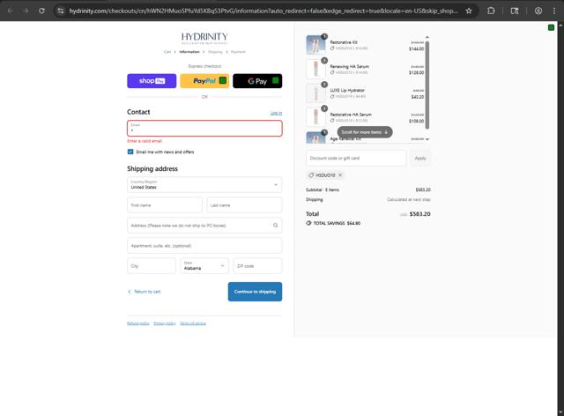Click the Apartment, suite field
The image size is (564, 416).
coord(204,246)
